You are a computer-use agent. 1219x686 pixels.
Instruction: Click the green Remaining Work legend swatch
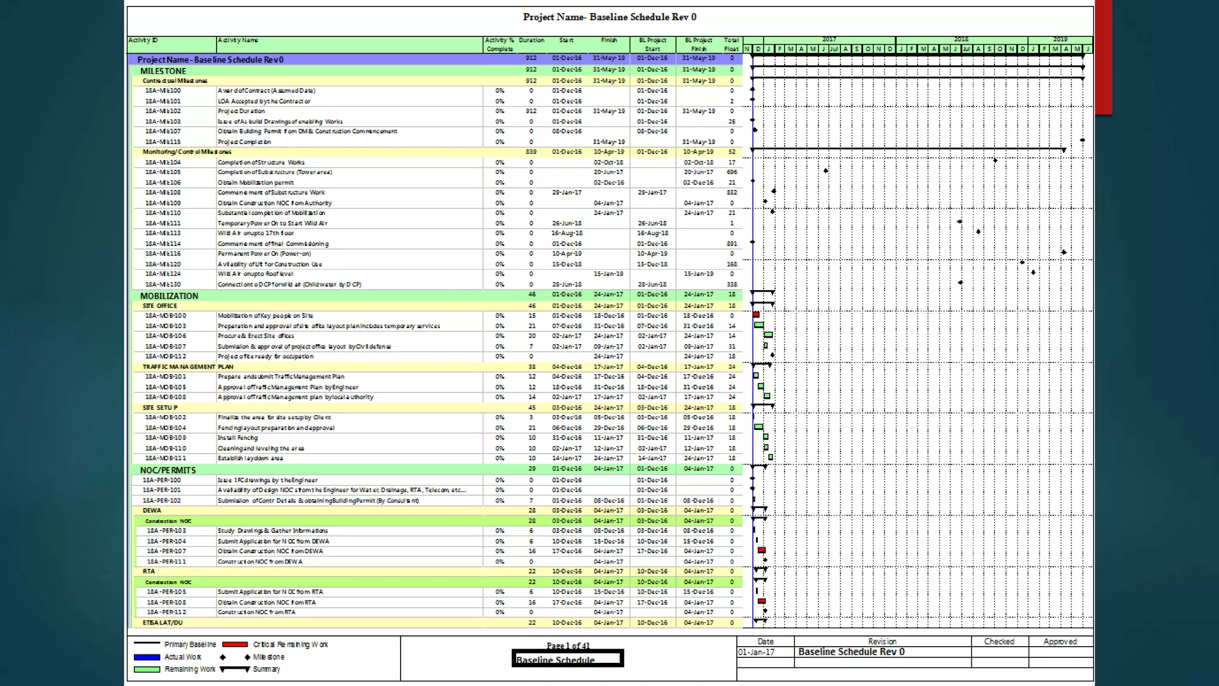(147, 669)
